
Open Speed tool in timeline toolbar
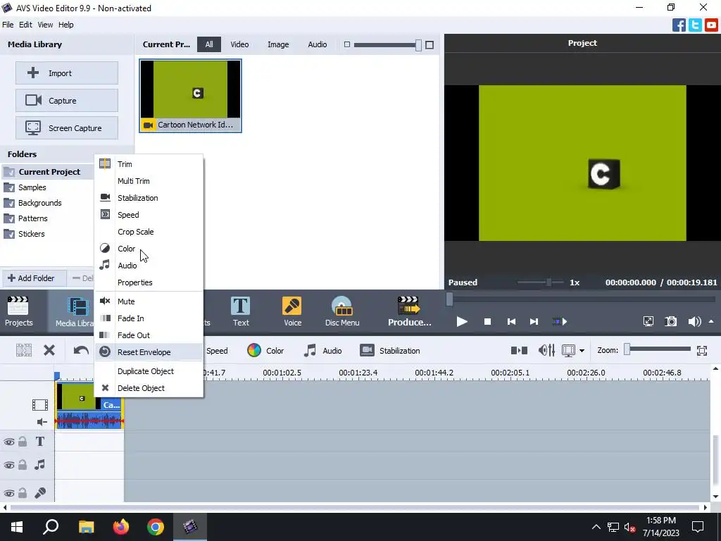pyautogui.click(x=217, y=351)
